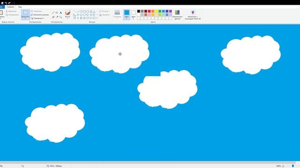Pick the diamond shape
300x168 pixels.
78,14
